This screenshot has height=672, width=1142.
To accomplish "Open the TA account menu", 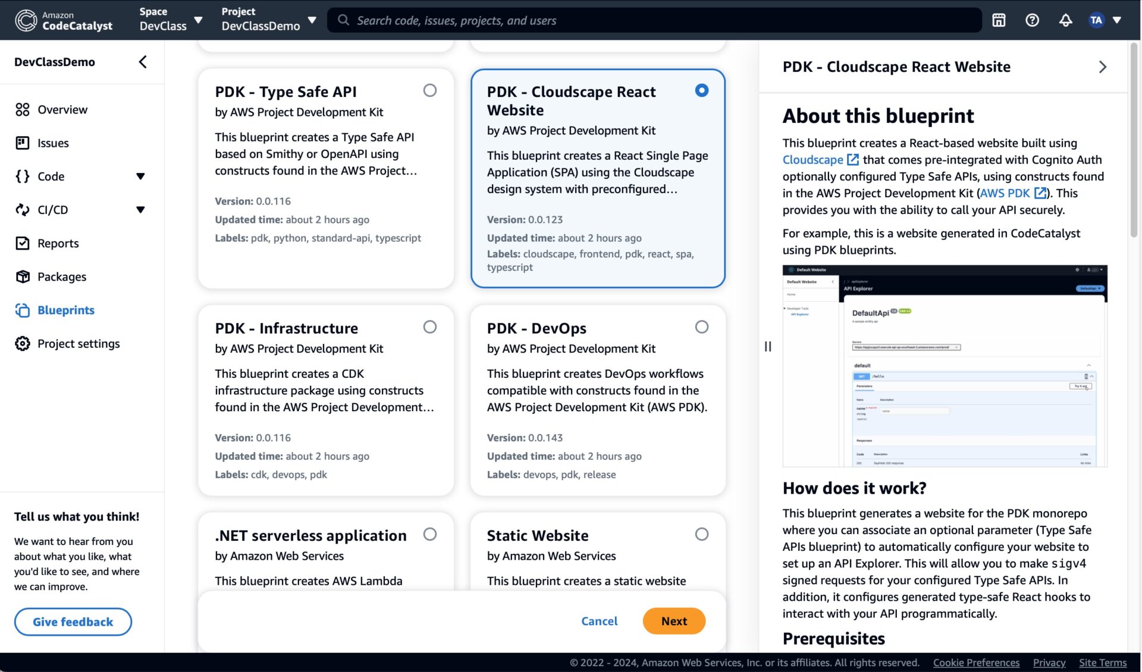I will click(1096, 20).
